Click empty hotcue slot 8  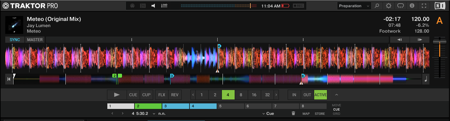pos(313,106)
